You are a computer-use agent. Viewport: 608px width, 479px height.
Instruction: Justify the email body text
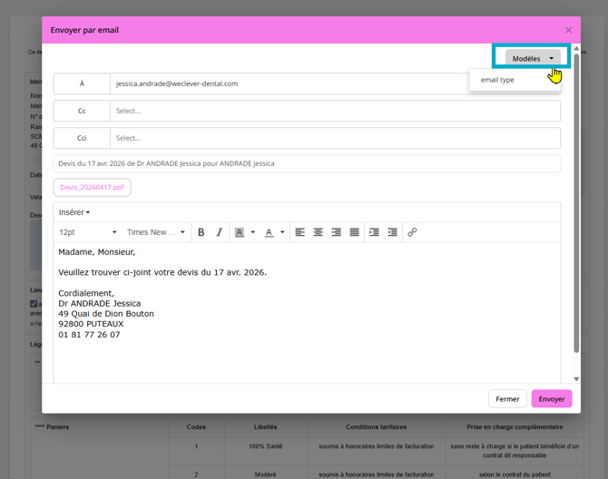click(x=355, y=232)
